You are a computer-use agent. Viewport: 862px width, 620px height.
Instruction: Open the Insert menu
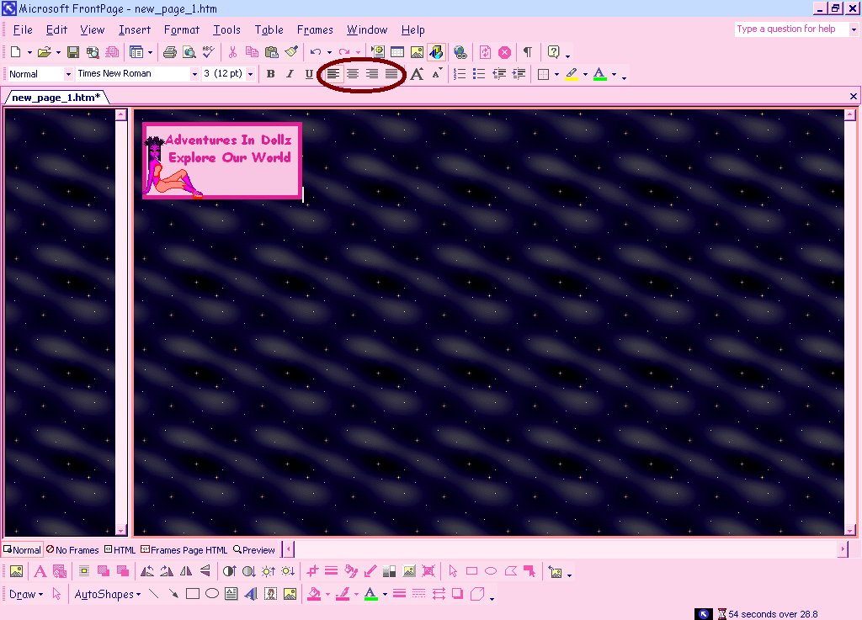(x=134, y=29)
